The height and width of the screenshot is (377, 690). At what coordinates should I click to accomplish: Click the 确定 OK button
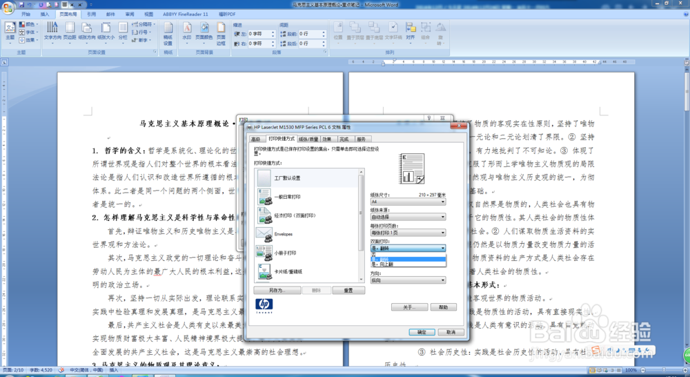point(422,332)
